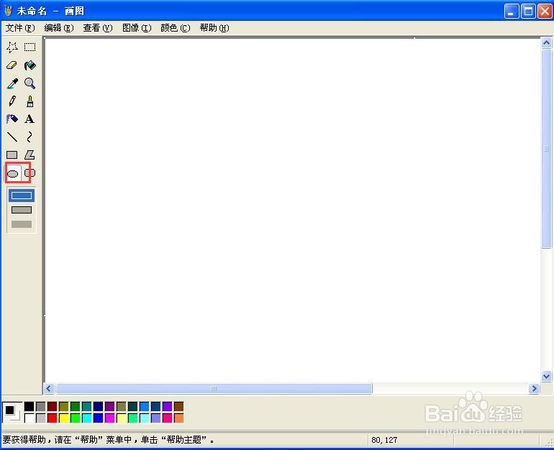
Task: Select the Magnifier tool
Action: pos(30,83)
